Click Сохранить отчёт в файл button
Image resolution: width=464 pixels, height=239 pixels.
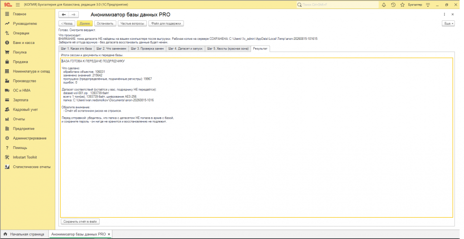(x=80, y=221)
